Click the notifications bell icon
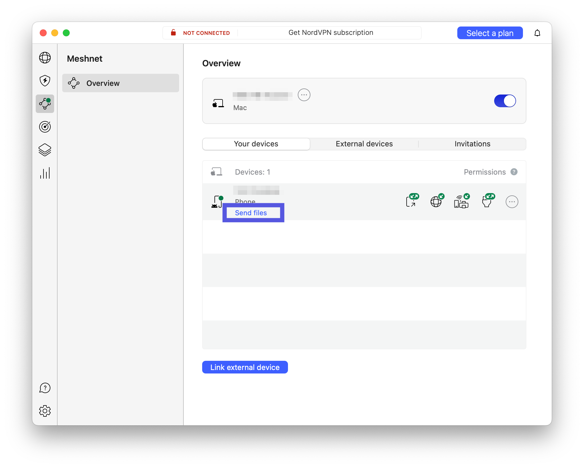584x468 pixels. click(x=537, y=33)
